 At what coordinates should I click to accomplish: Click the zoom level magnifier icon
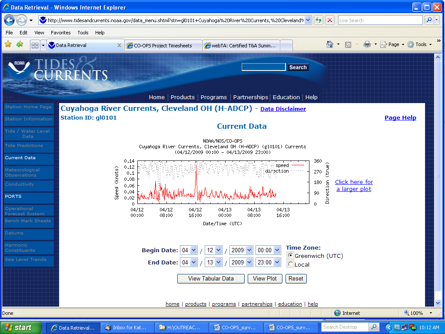pyautogui.click(x=407, y=313)
